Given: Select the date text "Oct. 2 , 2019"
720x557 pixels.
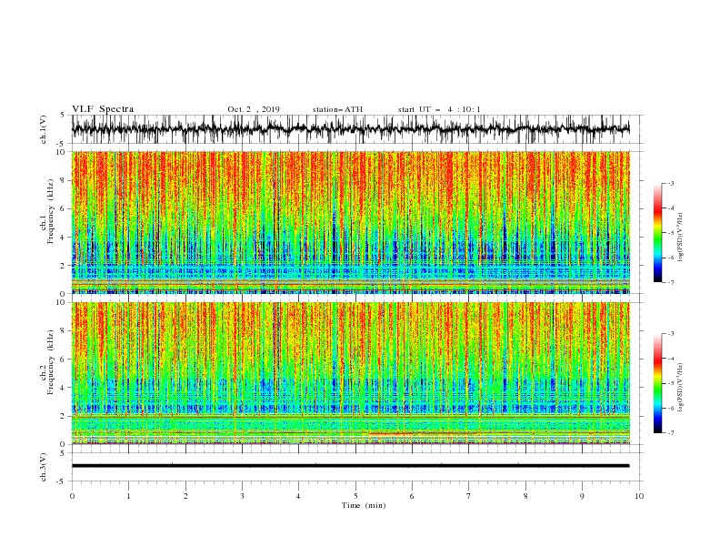Looking at the screenshot, I should pyautogui.click(x=254, y=109).
